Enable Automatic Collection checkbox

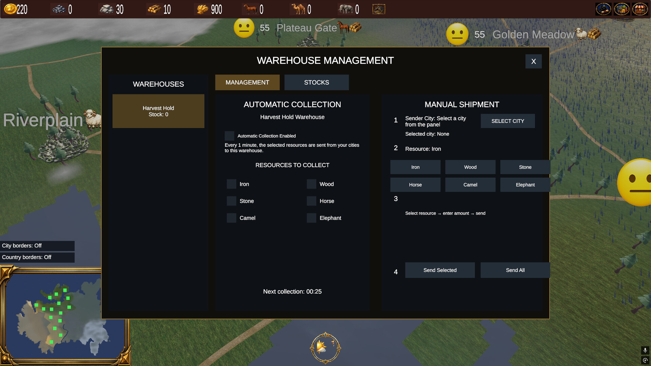(230, 136)
